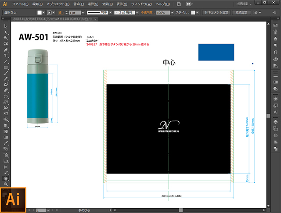281x213 pixels.
Task: Open the Align panel
Action: click(x=275, y=142)
